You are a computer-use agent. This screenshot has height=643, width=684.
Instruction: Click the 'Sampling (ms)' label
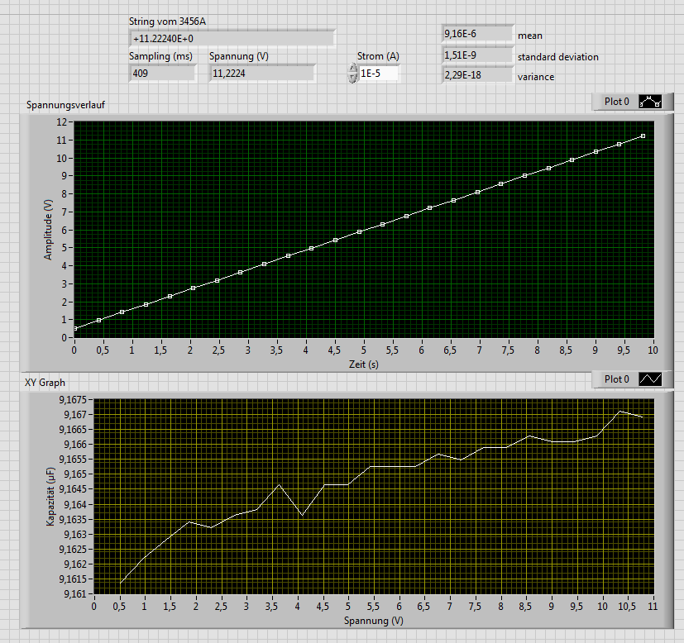[160, 56]
